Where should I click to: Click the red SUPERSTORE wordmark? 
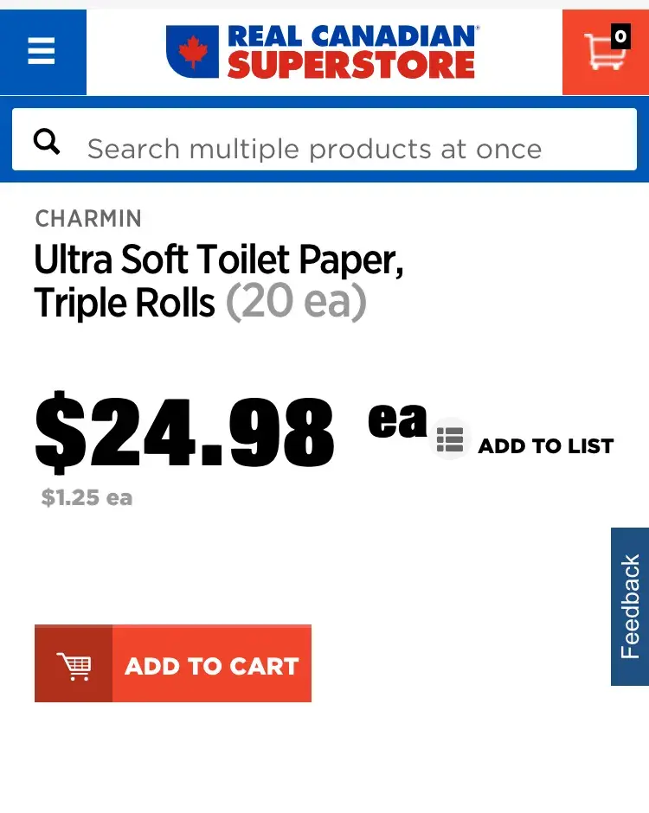coord(350,66)
